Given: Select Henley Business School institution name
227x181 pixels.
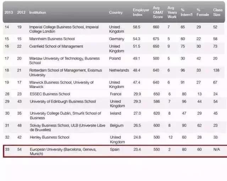Looking at the screenshot, I should click(x=50, y=137).
